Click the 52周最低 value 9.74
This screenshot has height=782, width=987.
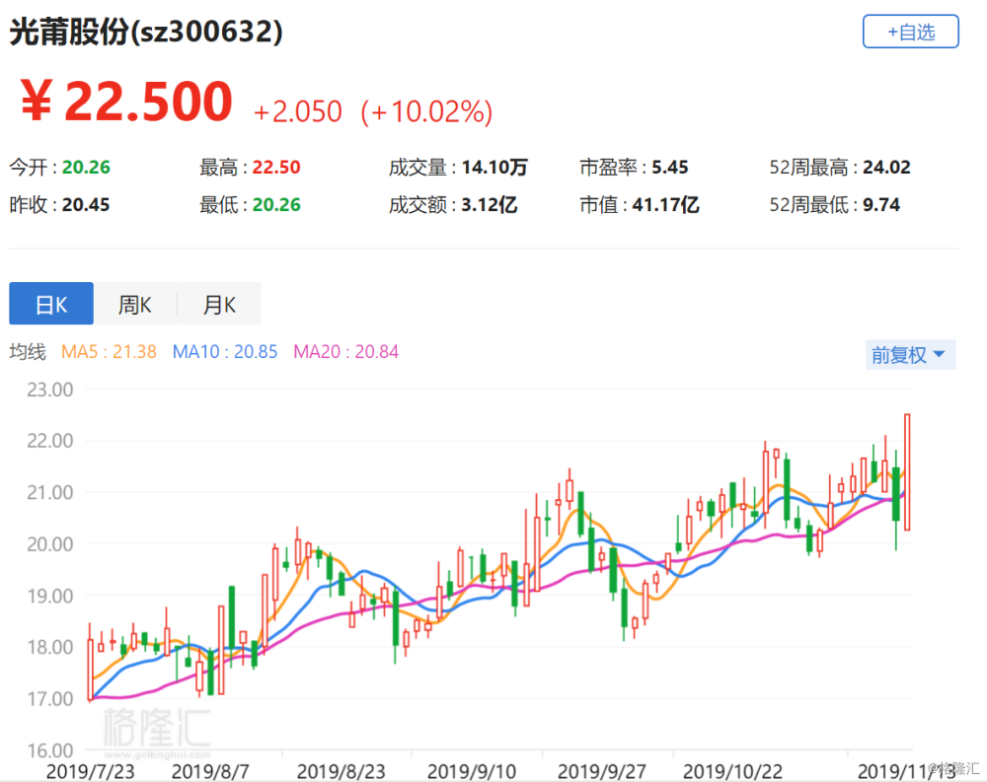click(881, 205)
